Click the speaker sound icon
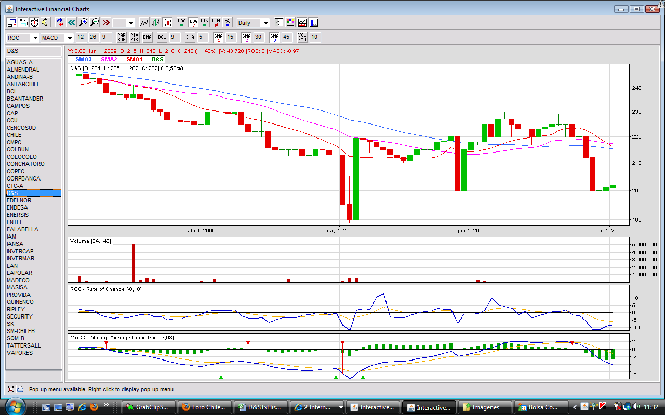 point(46,22)
